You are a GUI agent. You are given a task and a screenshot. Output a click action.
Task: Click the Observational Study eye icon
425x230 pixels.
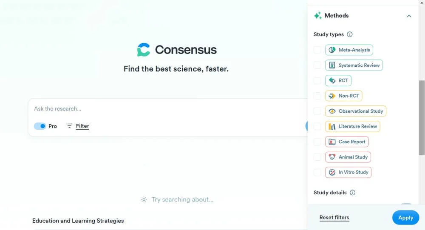coord(332,111)
